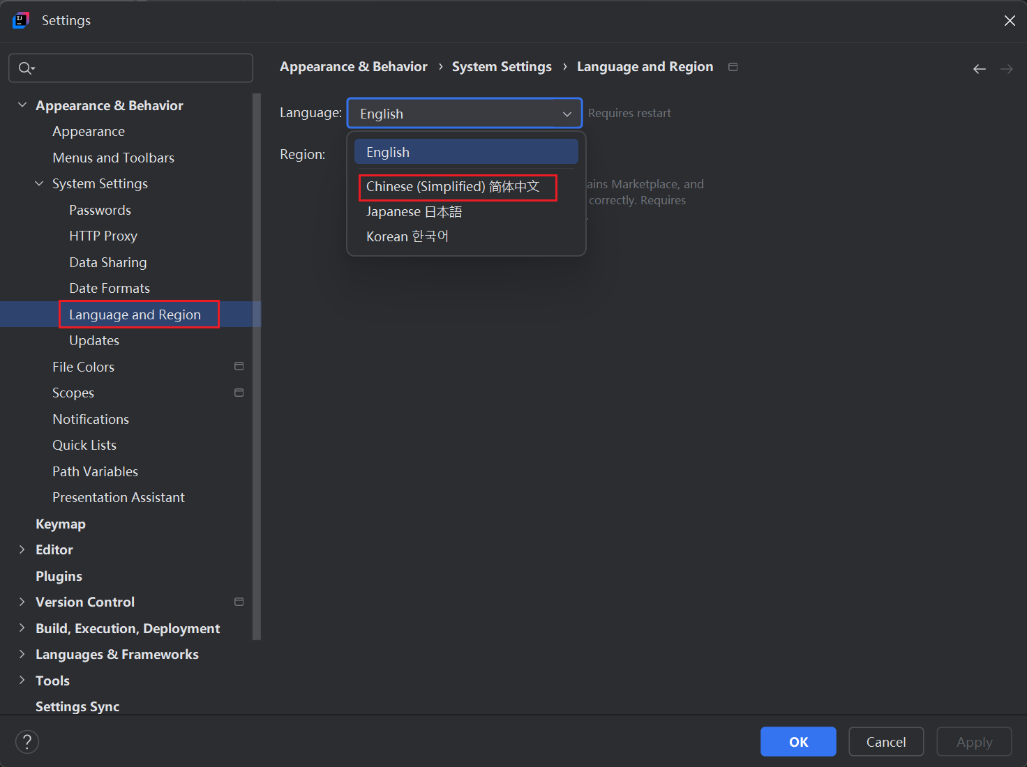Focus the settings search input field
This screenshot has height=767, width=1027.
(x=130, y=68)
